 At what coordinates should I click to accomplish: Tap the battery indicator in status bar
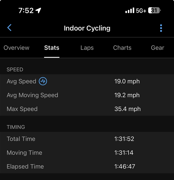(154, 10)
